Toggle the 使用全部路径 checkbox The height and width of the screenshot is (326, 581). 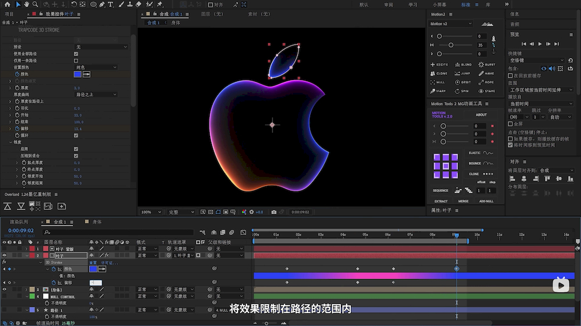pos(76,53)
